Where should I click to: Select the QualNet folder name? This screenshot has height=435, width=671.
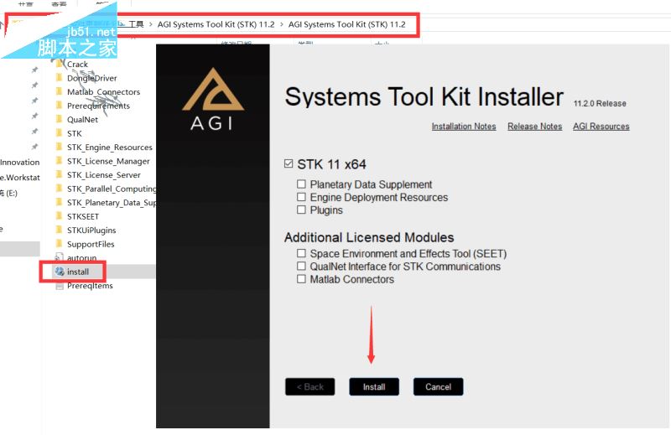point(82,119)
